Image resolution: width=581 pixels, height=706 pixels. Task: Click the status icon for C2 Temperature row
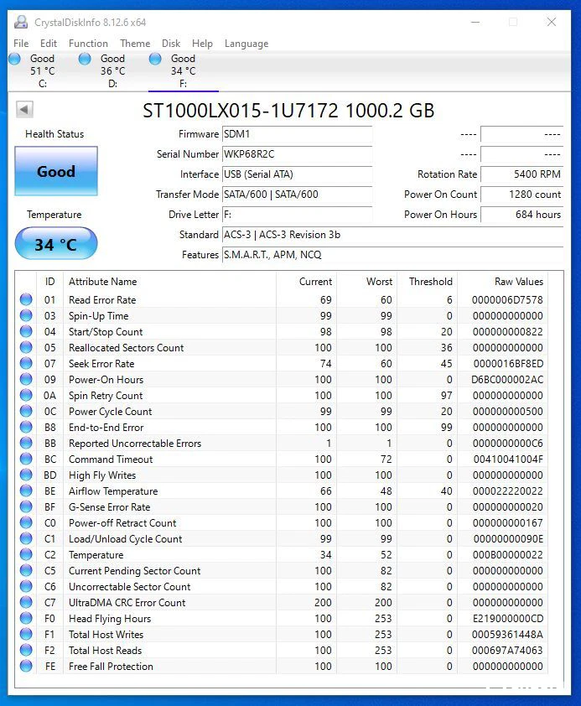coord(26,554)
